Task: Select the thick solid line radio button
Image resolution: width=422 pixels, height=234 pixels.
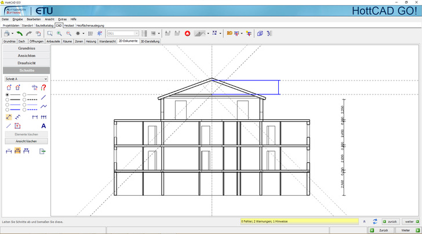Action: [x=8, y=100]
